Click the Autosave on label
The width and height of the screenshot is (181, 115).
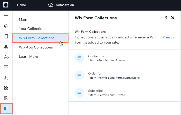coord(65,5)
